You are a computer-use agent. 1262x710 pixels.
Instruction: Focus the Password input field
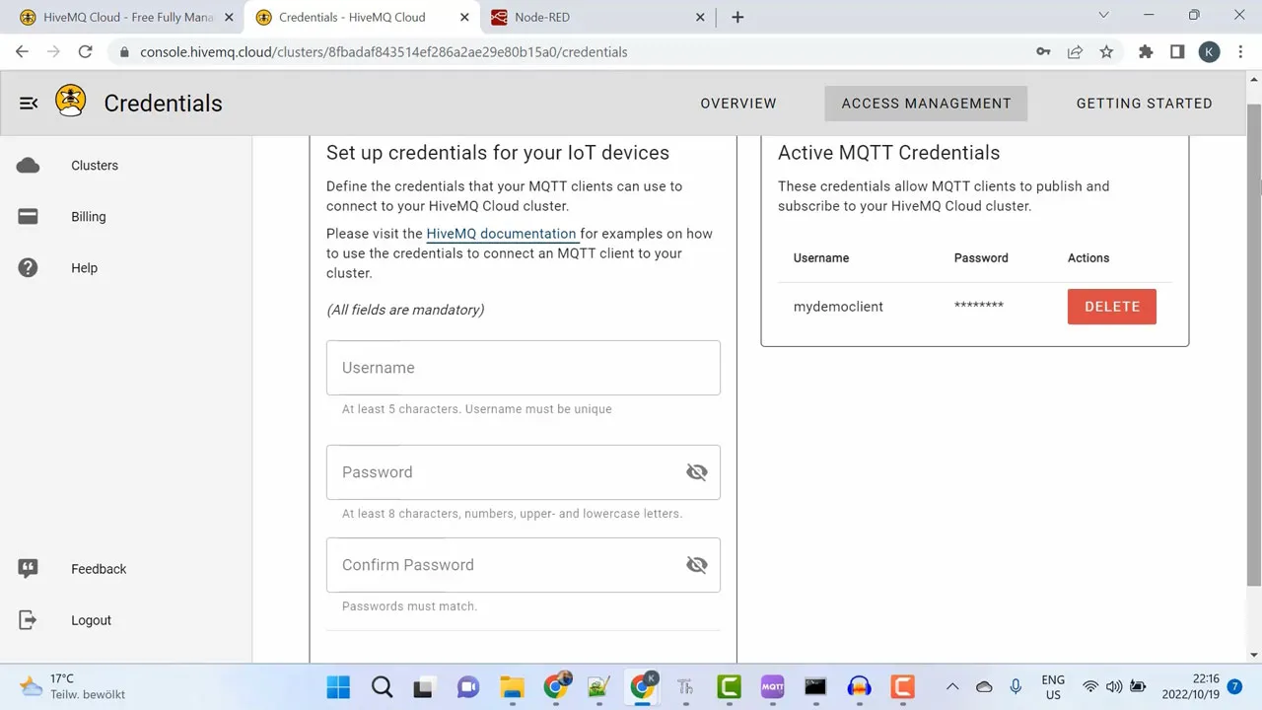click(524, 472)
